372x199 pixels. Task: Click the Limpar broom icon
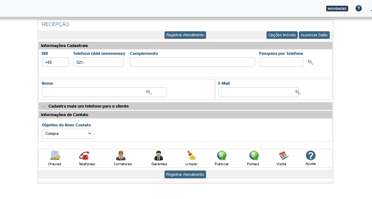[x=192, y=156]
